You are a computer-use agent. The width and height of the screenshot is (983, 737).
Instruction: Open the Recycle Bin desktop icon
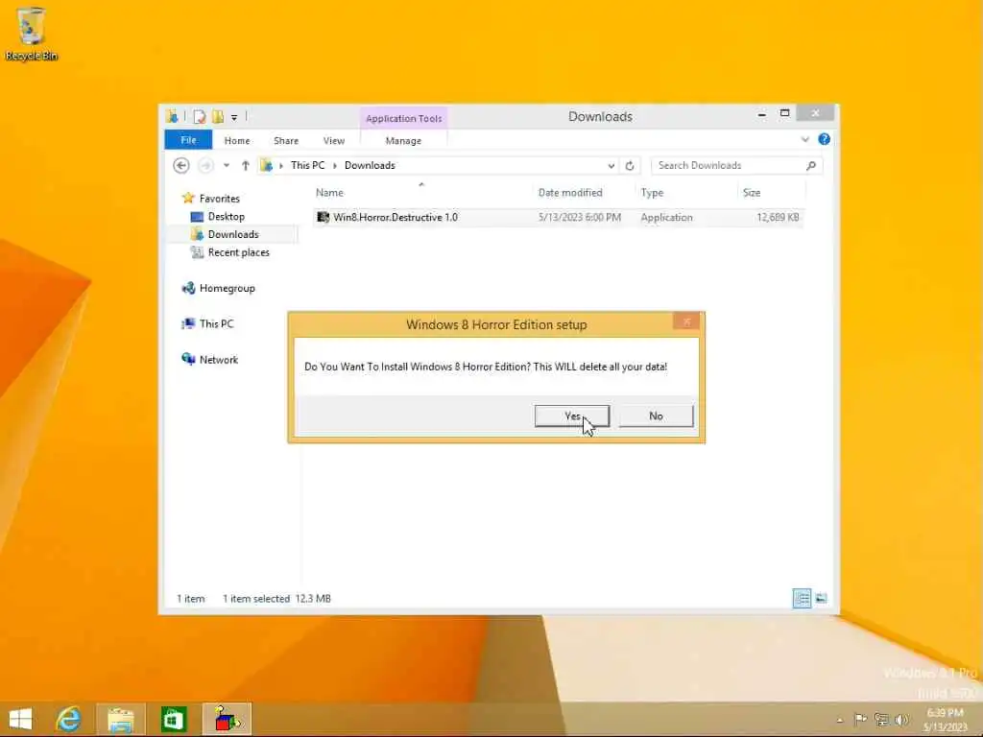point(31,34)
